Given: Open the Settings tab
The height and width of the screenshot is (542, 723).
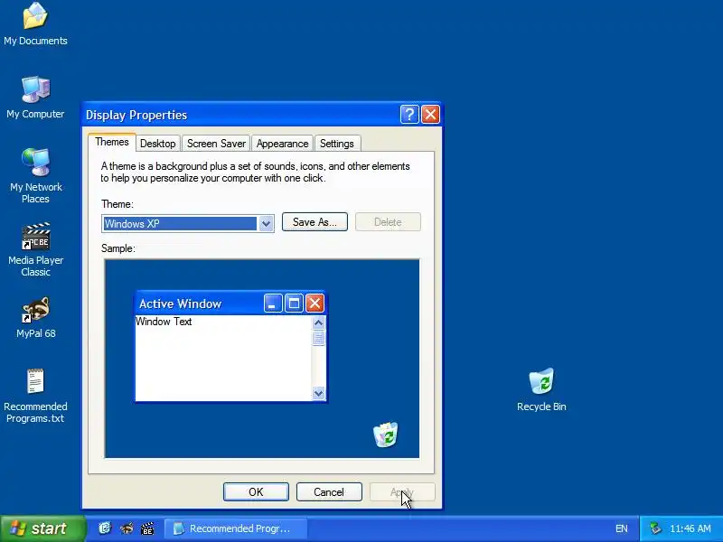Looking at the screenshot, I should tap(337, 144).
